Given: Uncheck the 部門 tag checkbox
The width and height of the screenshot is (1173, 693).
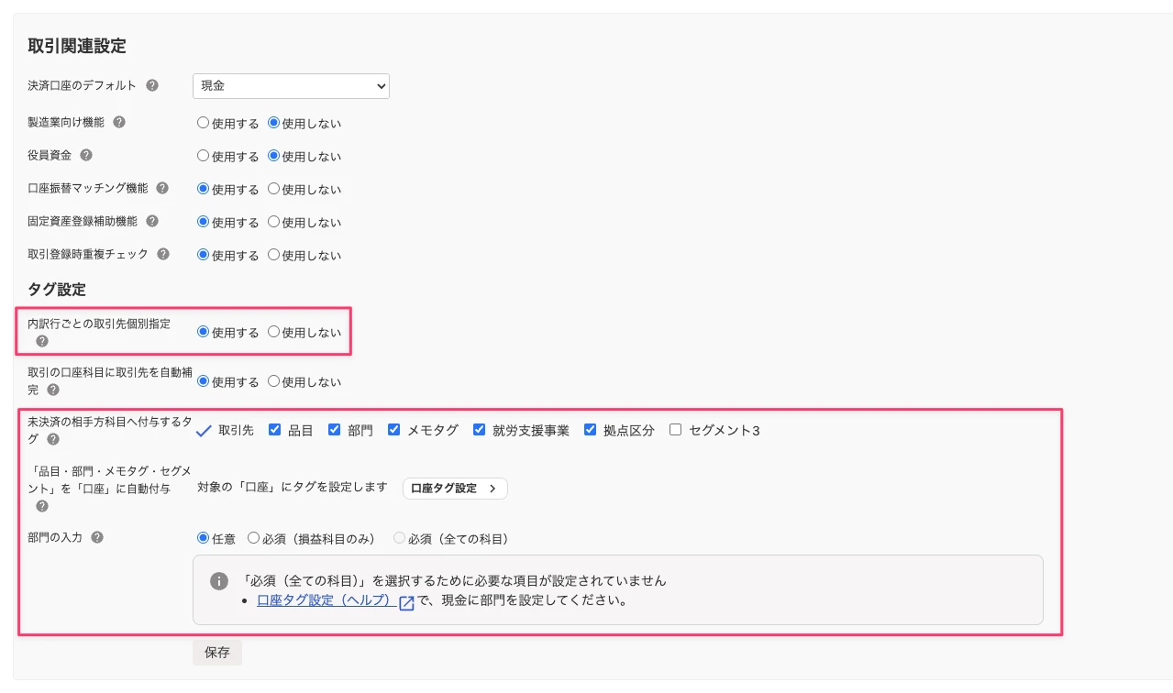Looking at the screenshot, I should [334, 430].
